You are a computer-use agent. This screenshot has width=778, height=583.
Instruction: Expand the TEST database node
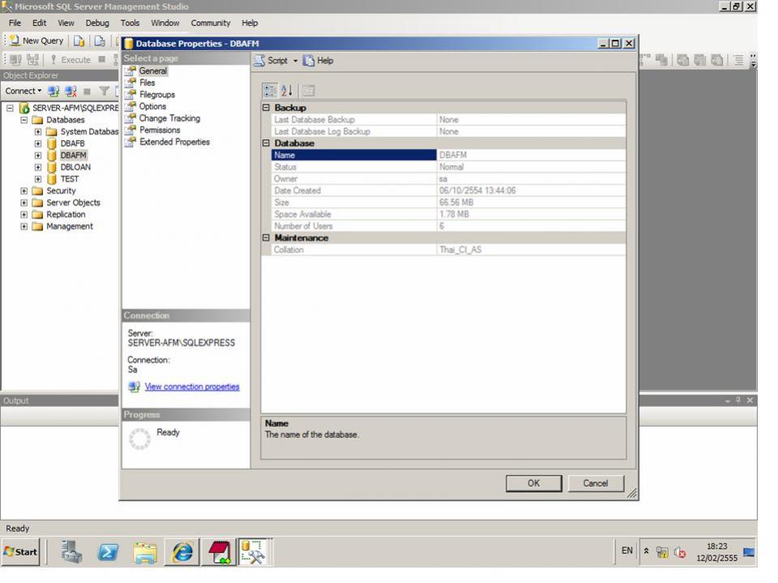point(38,180)
